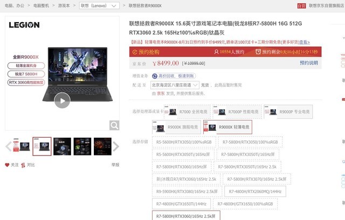
Task: Choose R7-5800H/RTX3050Ti/165Hz 2.5k configuration
Action: coord(247,167)
